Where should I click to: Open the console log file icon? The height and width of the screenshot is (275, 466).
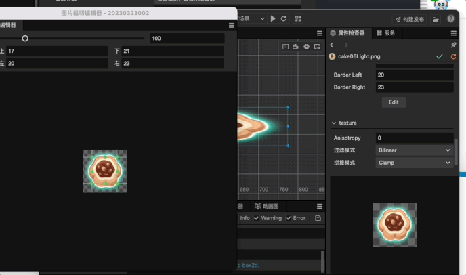pos(318,218)
